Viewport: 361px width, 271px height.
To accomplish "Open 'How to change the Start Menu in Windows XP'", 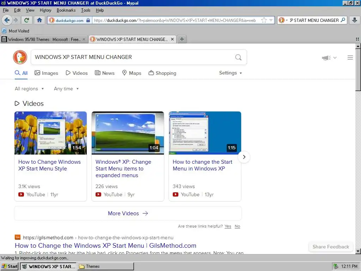I will pyautogui.click(x=203, y=165).
